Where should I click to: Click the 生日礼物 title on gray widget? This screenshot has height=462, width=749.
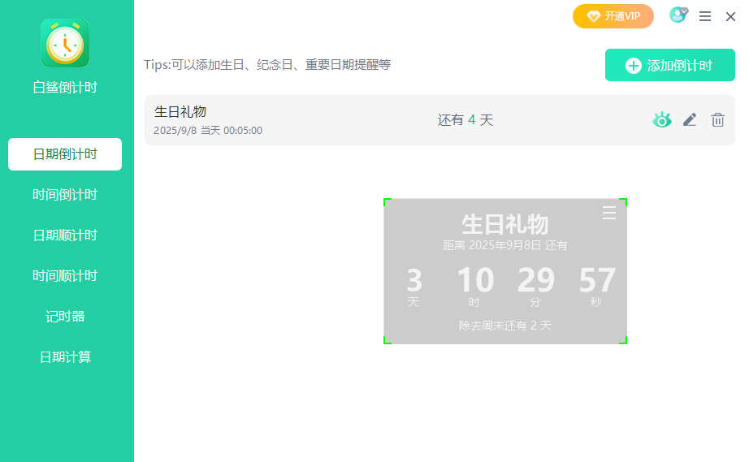504,224
